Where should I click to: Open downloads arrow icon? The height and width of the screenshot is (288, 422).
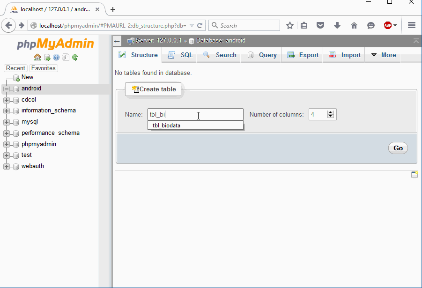coord(337,26)
